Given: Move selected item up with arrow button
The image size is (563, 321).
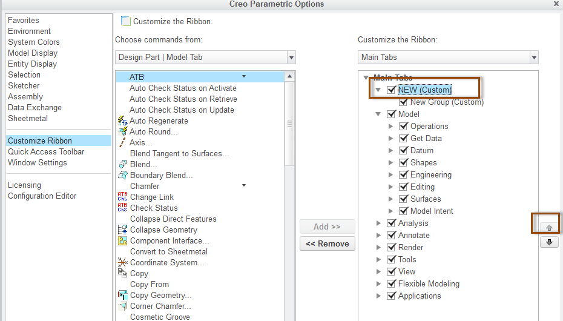Looking at the screenshot, I should tap(549, 228).
